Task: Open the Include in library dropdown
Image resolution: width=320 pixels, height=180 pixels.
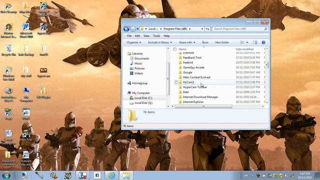Action: pyautogui.click(x=160, y=42)
